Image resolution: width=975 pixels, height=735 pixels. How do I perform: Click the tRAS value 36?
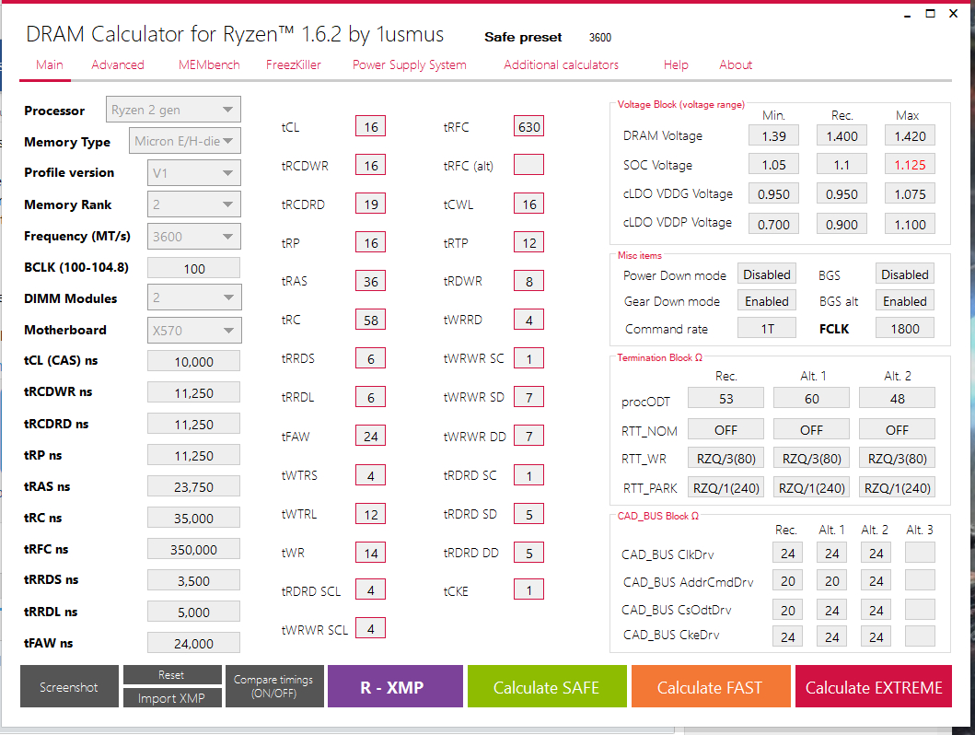[371, 281]
